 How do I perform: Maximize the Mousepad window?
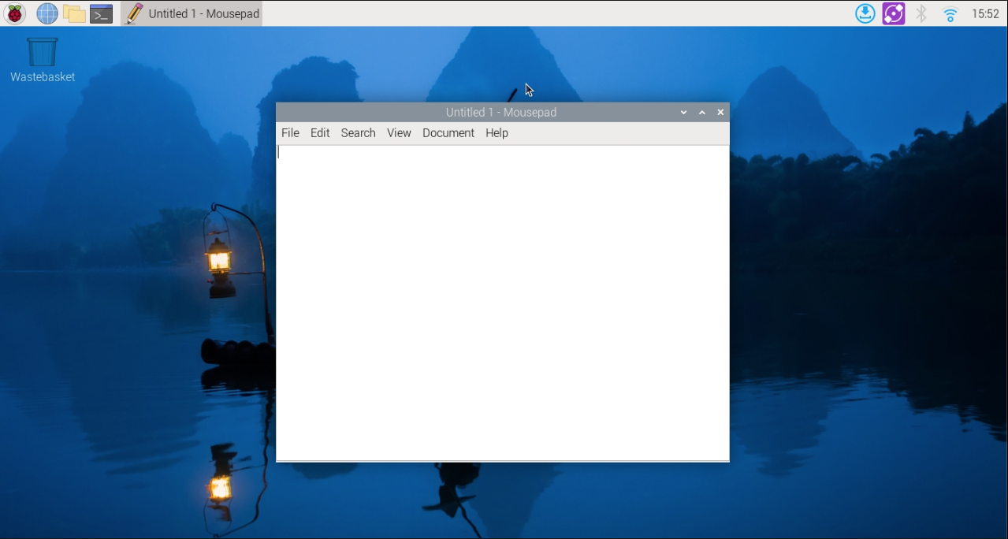(x=701, y=112)
